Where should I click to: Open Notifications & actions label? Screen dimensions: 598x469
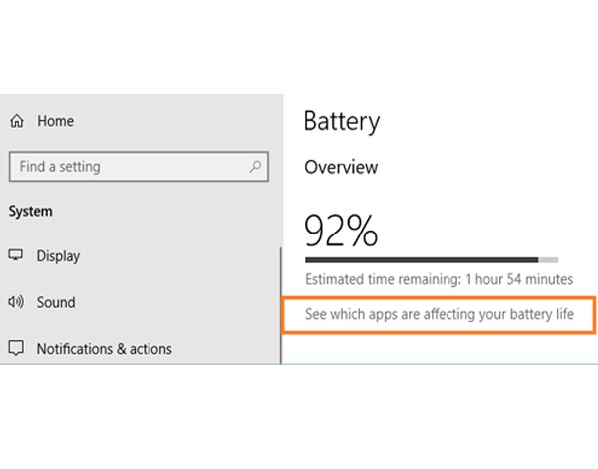(104, 349)
